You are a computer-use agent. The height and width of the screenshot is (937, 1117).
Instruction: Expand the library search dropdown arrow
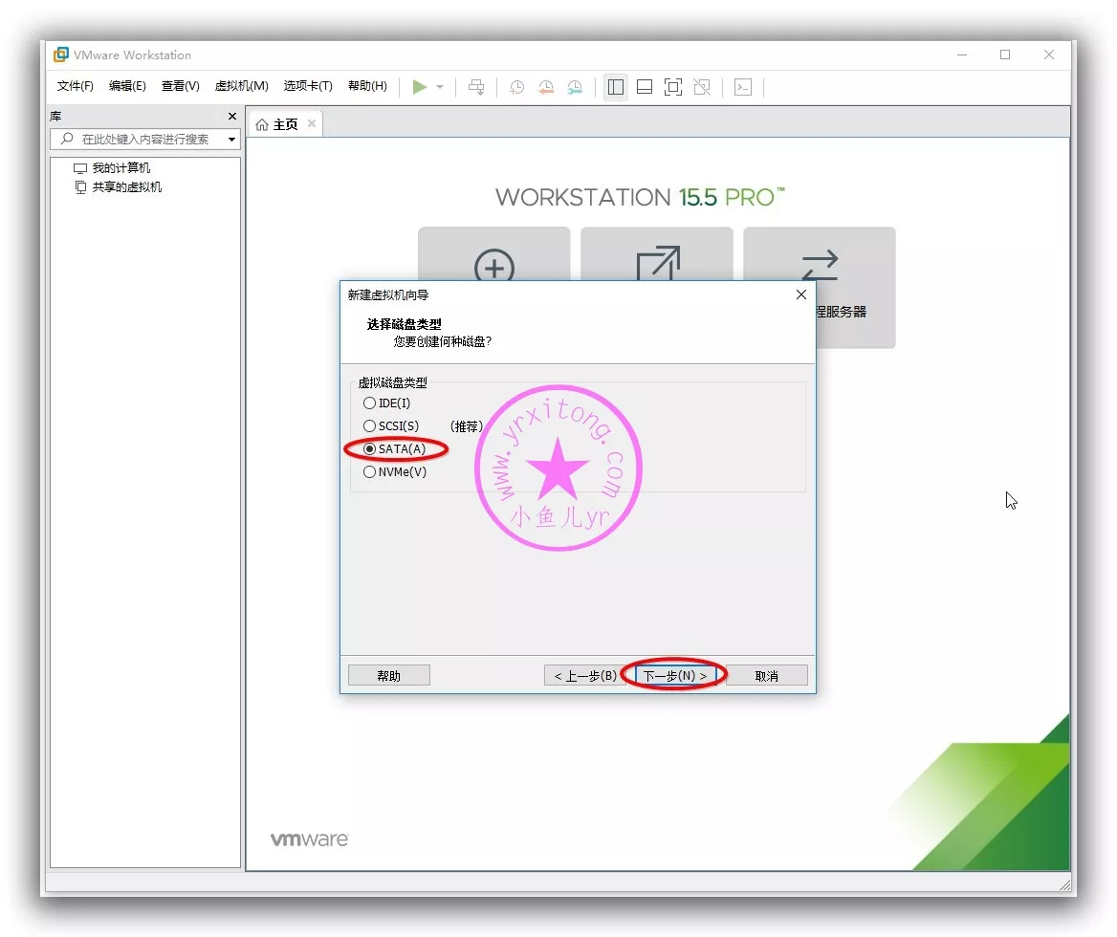(231, 140)
